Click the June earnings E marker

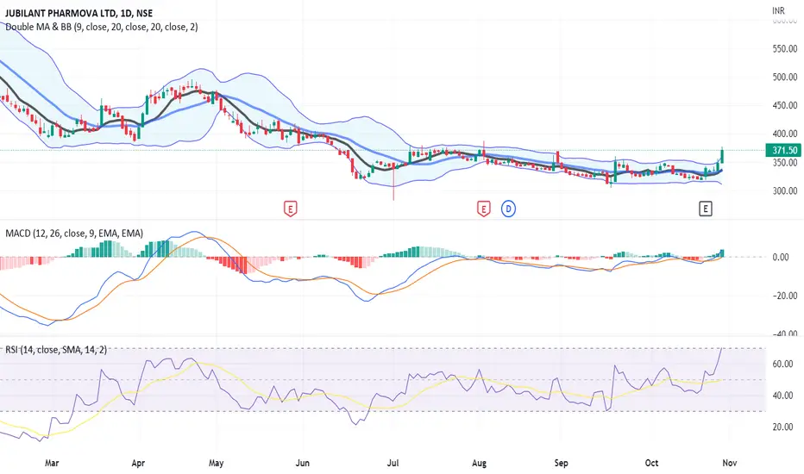click(x=290, y=209)
